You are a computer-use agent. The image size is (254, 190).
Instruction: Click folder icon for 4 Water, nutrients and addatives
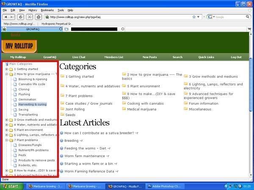click(62, 86)
